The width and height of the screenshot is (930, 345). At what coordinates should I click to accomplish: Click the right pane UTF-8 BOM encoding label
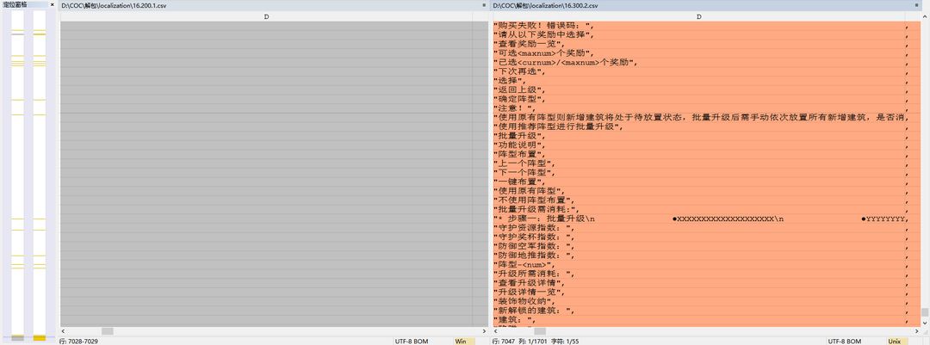844,341
